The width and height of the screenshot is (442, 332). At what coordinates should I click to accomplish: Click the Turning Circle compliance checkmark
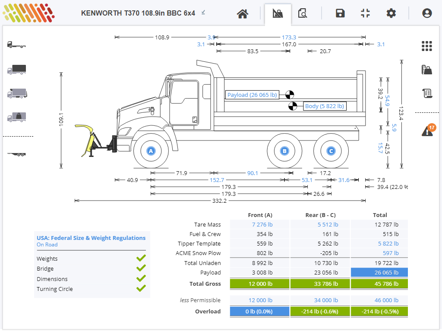point(141,289)
